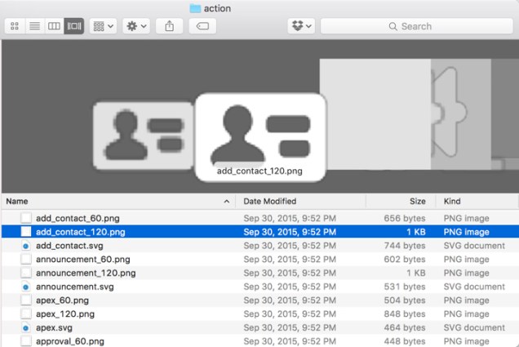519x347 pixels.
Task: Click the Edit Tags button
Action: click(202, 26)
